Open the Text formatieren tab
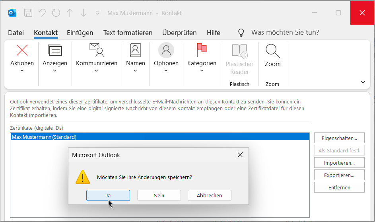The image size is (375, 222). coord(128,33)
